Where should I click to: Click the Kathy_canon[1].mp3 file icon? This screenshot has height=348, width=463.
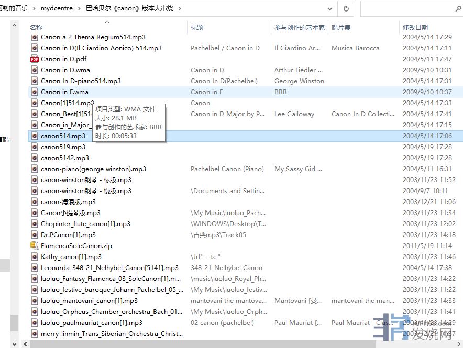tap(35, 257)
